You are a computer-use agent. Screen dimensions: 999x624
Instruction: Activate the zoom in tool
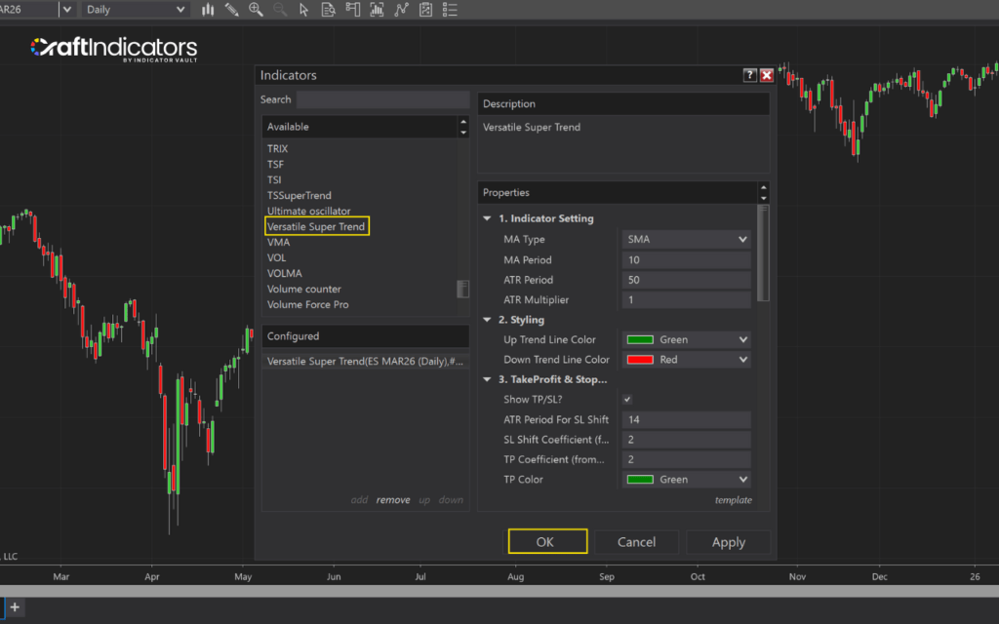pyautogui.click(x=256, y=10)
